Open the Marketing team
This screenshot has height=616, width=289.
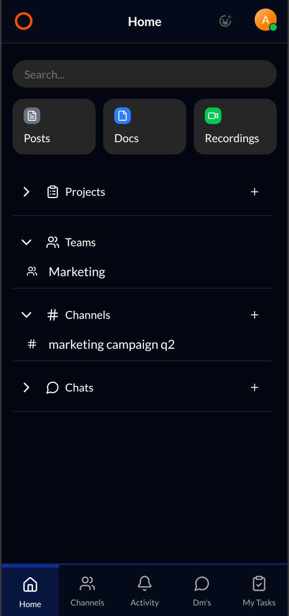point(77,271)
